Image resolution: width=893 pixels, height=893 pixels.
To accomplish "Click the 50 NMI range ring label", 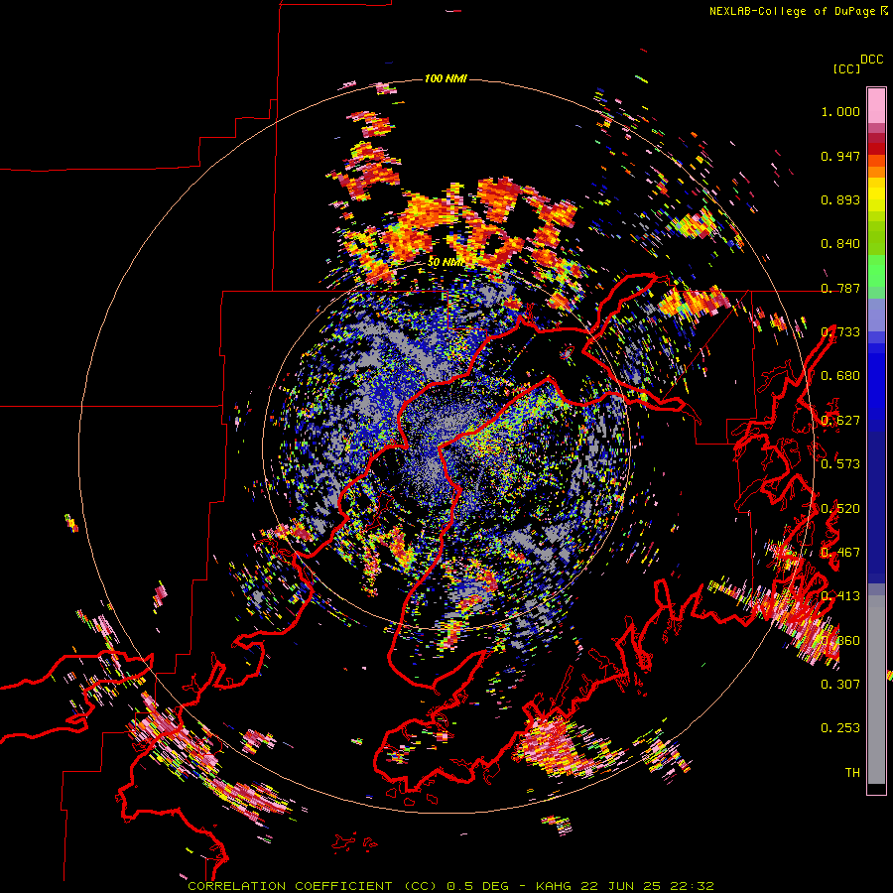I will click(x=446, y=262).
